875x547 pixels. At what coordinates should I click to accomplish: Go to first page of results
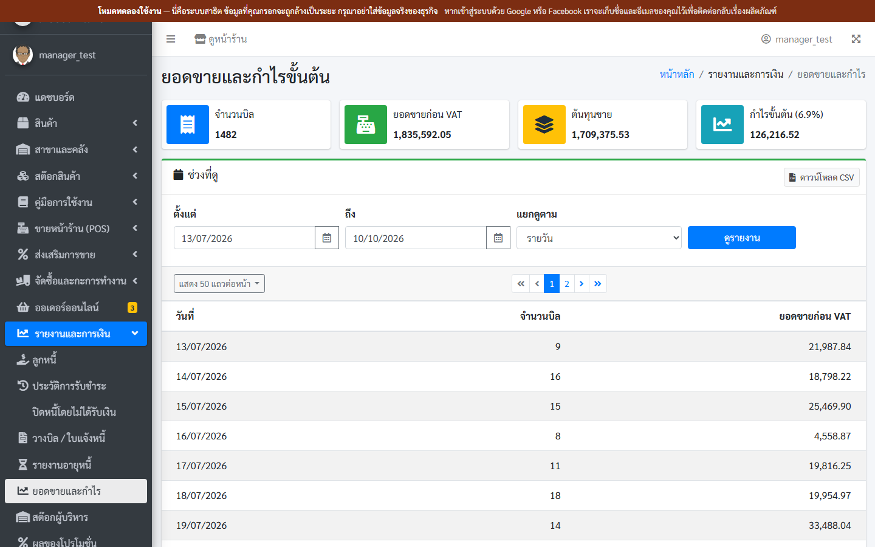click(521, 284)
